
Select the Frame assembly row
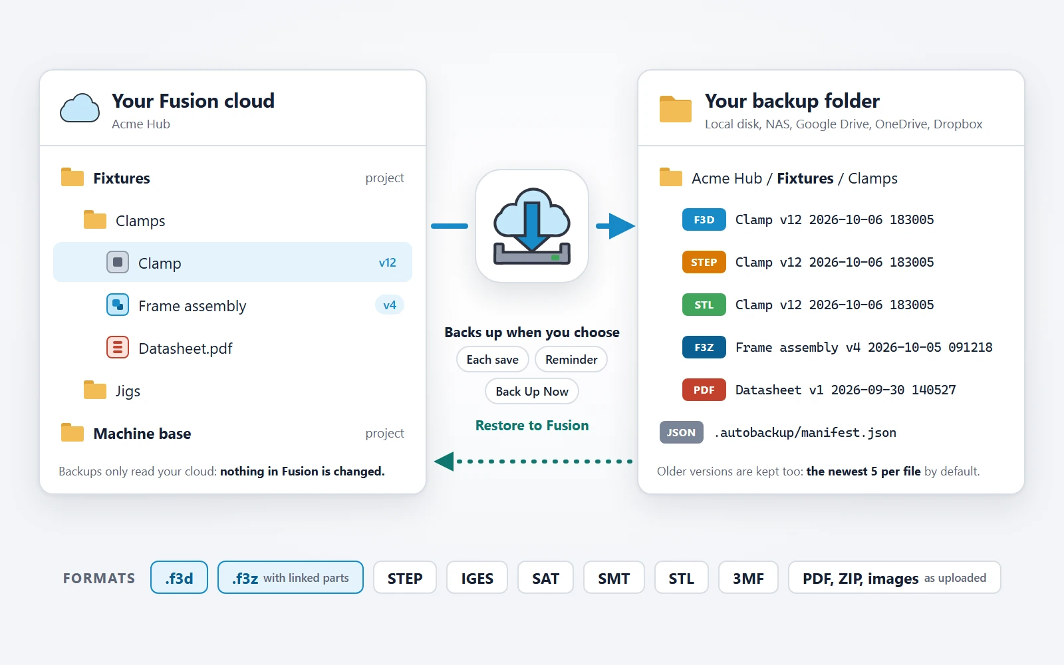[x=233, y=305]
